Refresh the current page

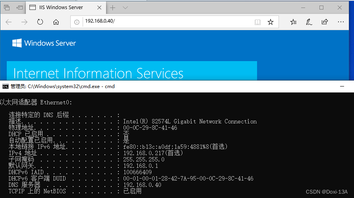point(40,22)
